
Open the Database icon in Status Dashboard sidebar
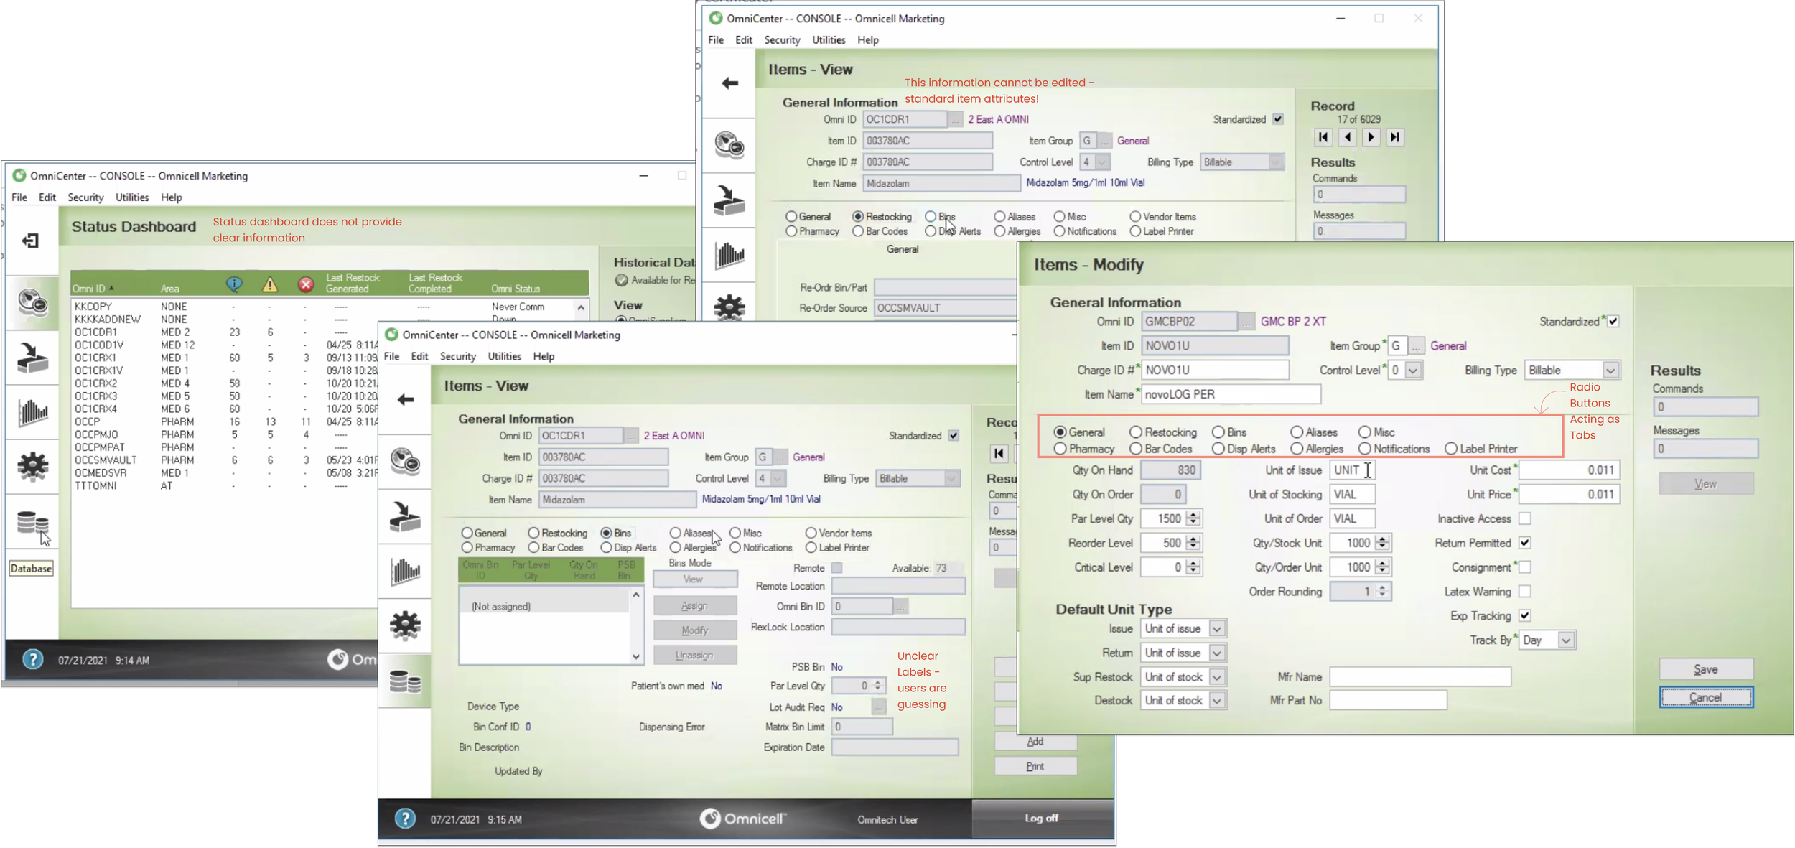[x=32, y=522]
